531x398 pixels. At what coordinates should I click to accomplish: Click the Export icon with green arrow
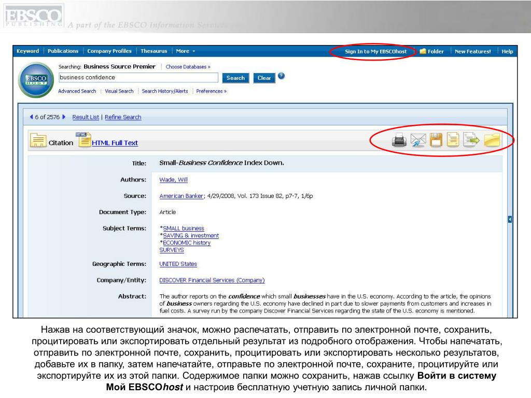pos(471,139)
